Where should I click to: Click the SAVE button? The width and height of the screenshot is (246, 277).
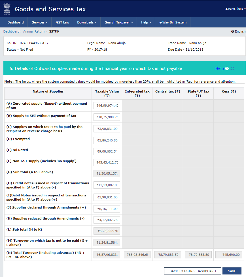232,271
